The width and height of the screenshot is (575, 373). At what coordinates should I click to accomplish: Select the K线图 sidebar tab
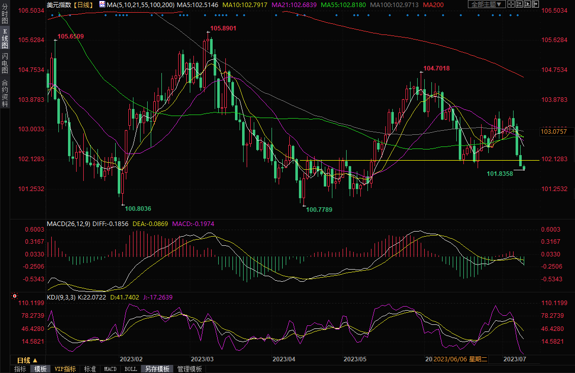(x=5, y=39)
